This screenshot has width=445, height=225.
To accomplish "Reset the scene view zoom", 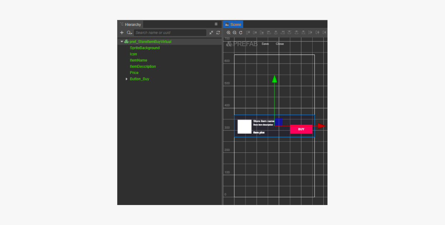I will (x=240, y=33).
